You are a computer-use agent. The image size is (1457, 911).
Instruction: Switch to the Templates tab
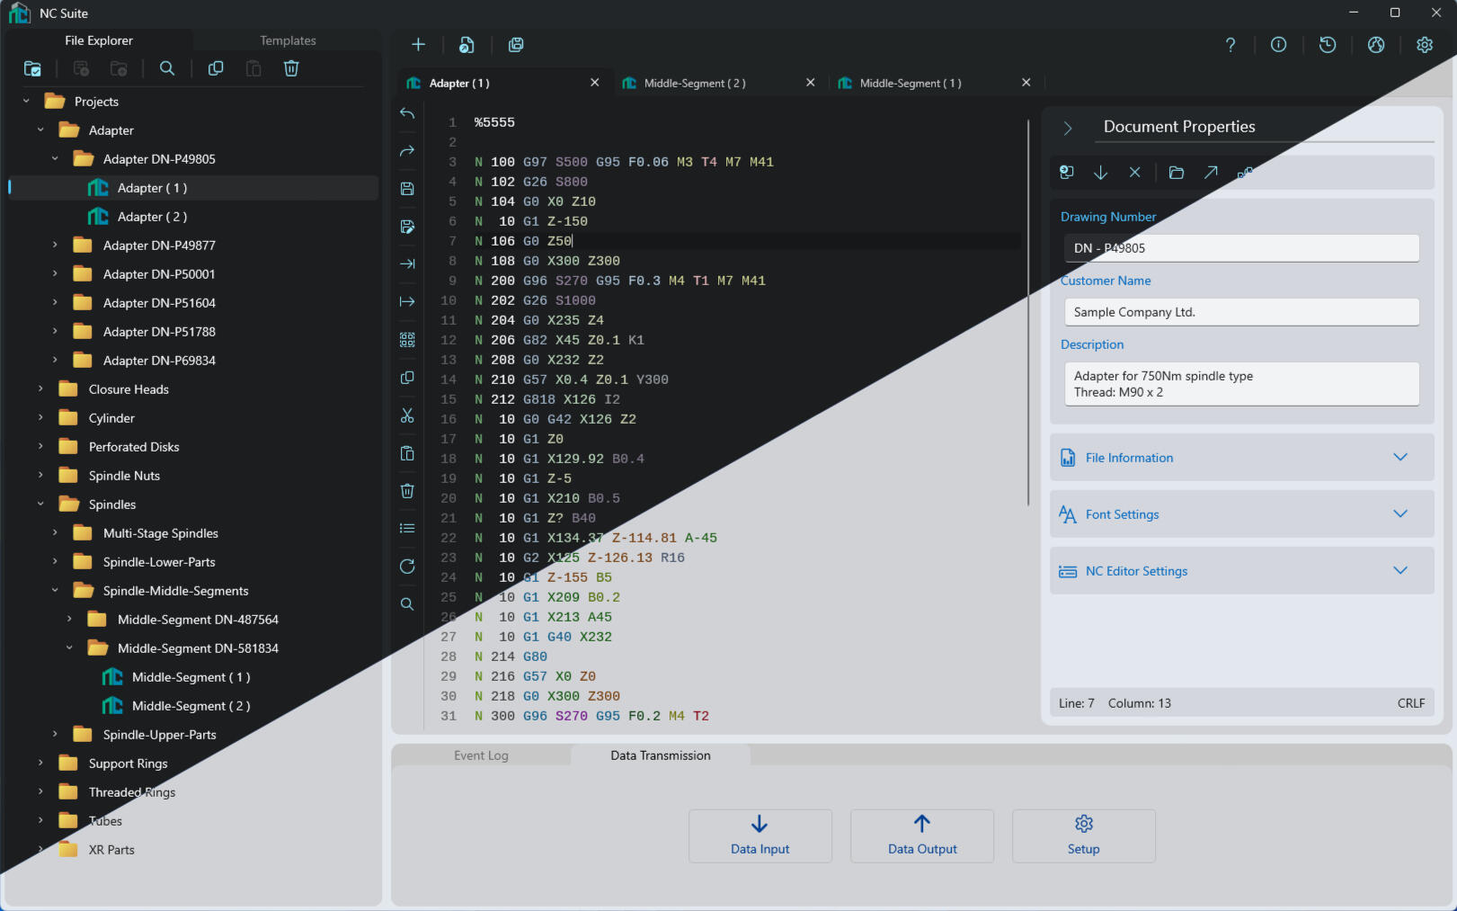click(x=288, y=40)
